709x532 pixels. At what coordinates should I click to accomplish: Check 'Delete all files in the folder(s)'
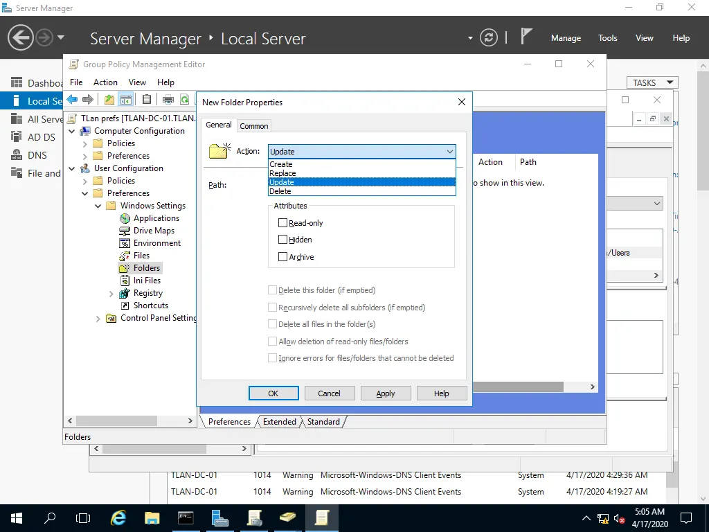tap(272, 324)
